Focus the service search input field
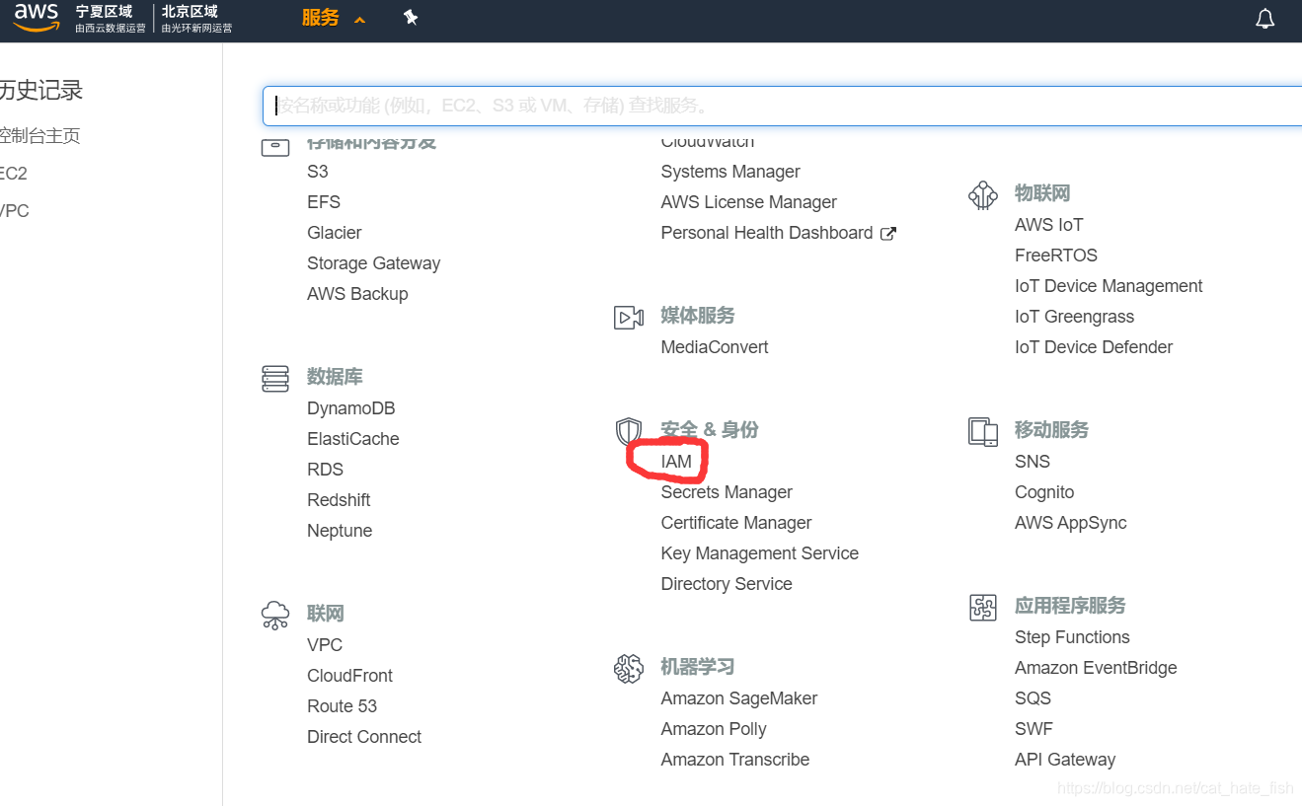Image resolution: width=1302 pixels, height=806 pixels. coord(782,106)
